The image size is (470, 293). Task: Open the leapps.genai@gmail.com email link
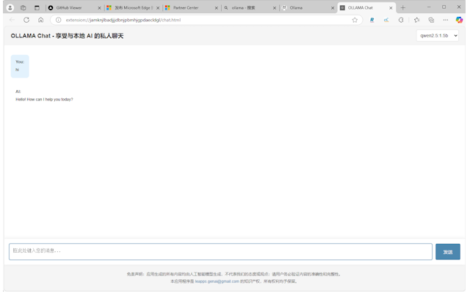pyautogui.click(x=217, y=281)
